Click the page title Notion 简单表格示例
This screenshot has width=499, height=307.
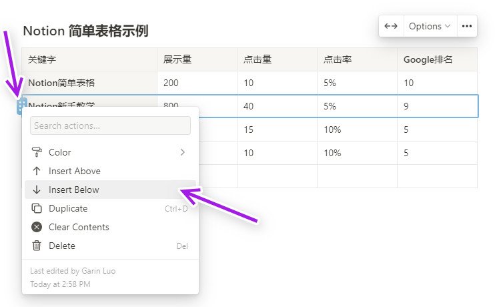[86, 31]
